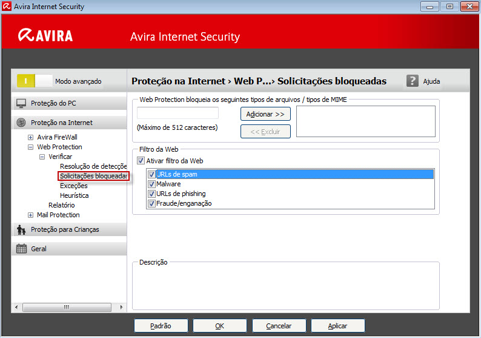This screenshot has width=481, height=338.
Task: Click the file type / MIME input field
Action: (177, 113)
